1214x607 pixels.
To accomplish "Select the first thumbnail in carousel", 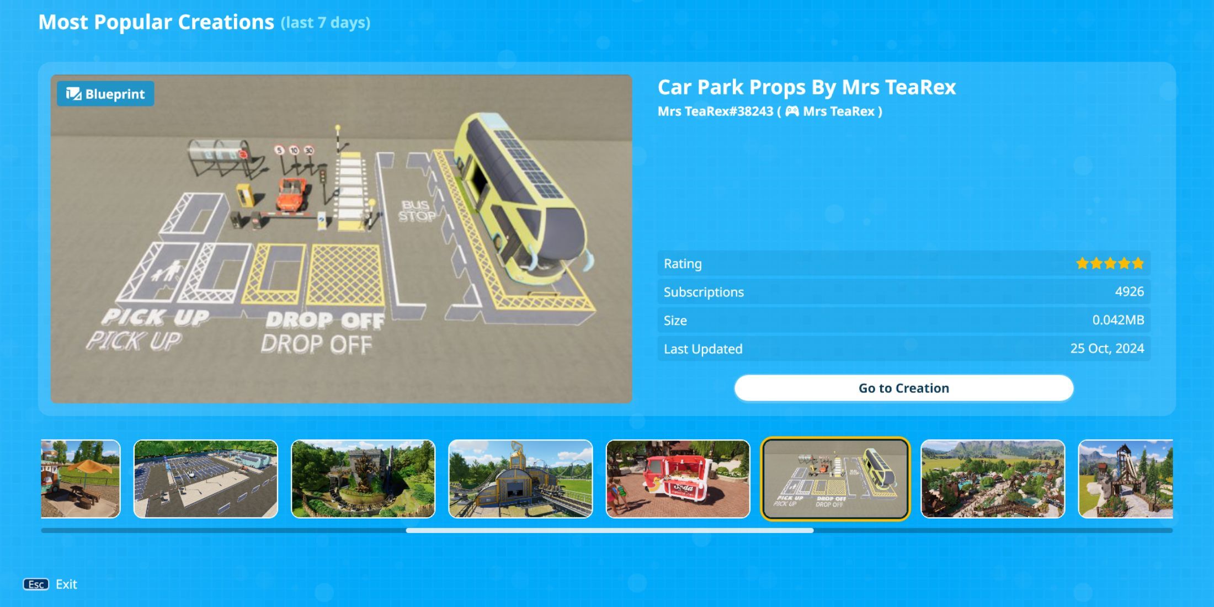I will pyautogui.click(x=81, y=478).
